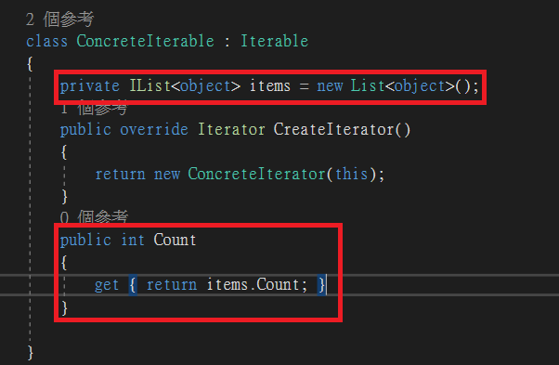Open the '2 個參考' CodeLens above the class
559x365 pixels.
[x=59, y=19]
